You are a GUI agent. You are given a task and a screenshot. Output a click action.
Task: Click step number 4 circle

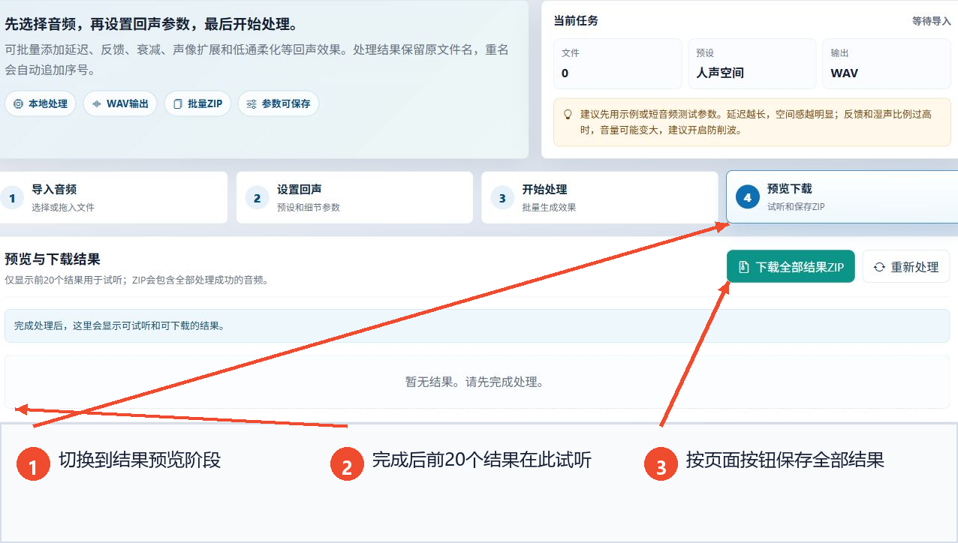(747, 197)
